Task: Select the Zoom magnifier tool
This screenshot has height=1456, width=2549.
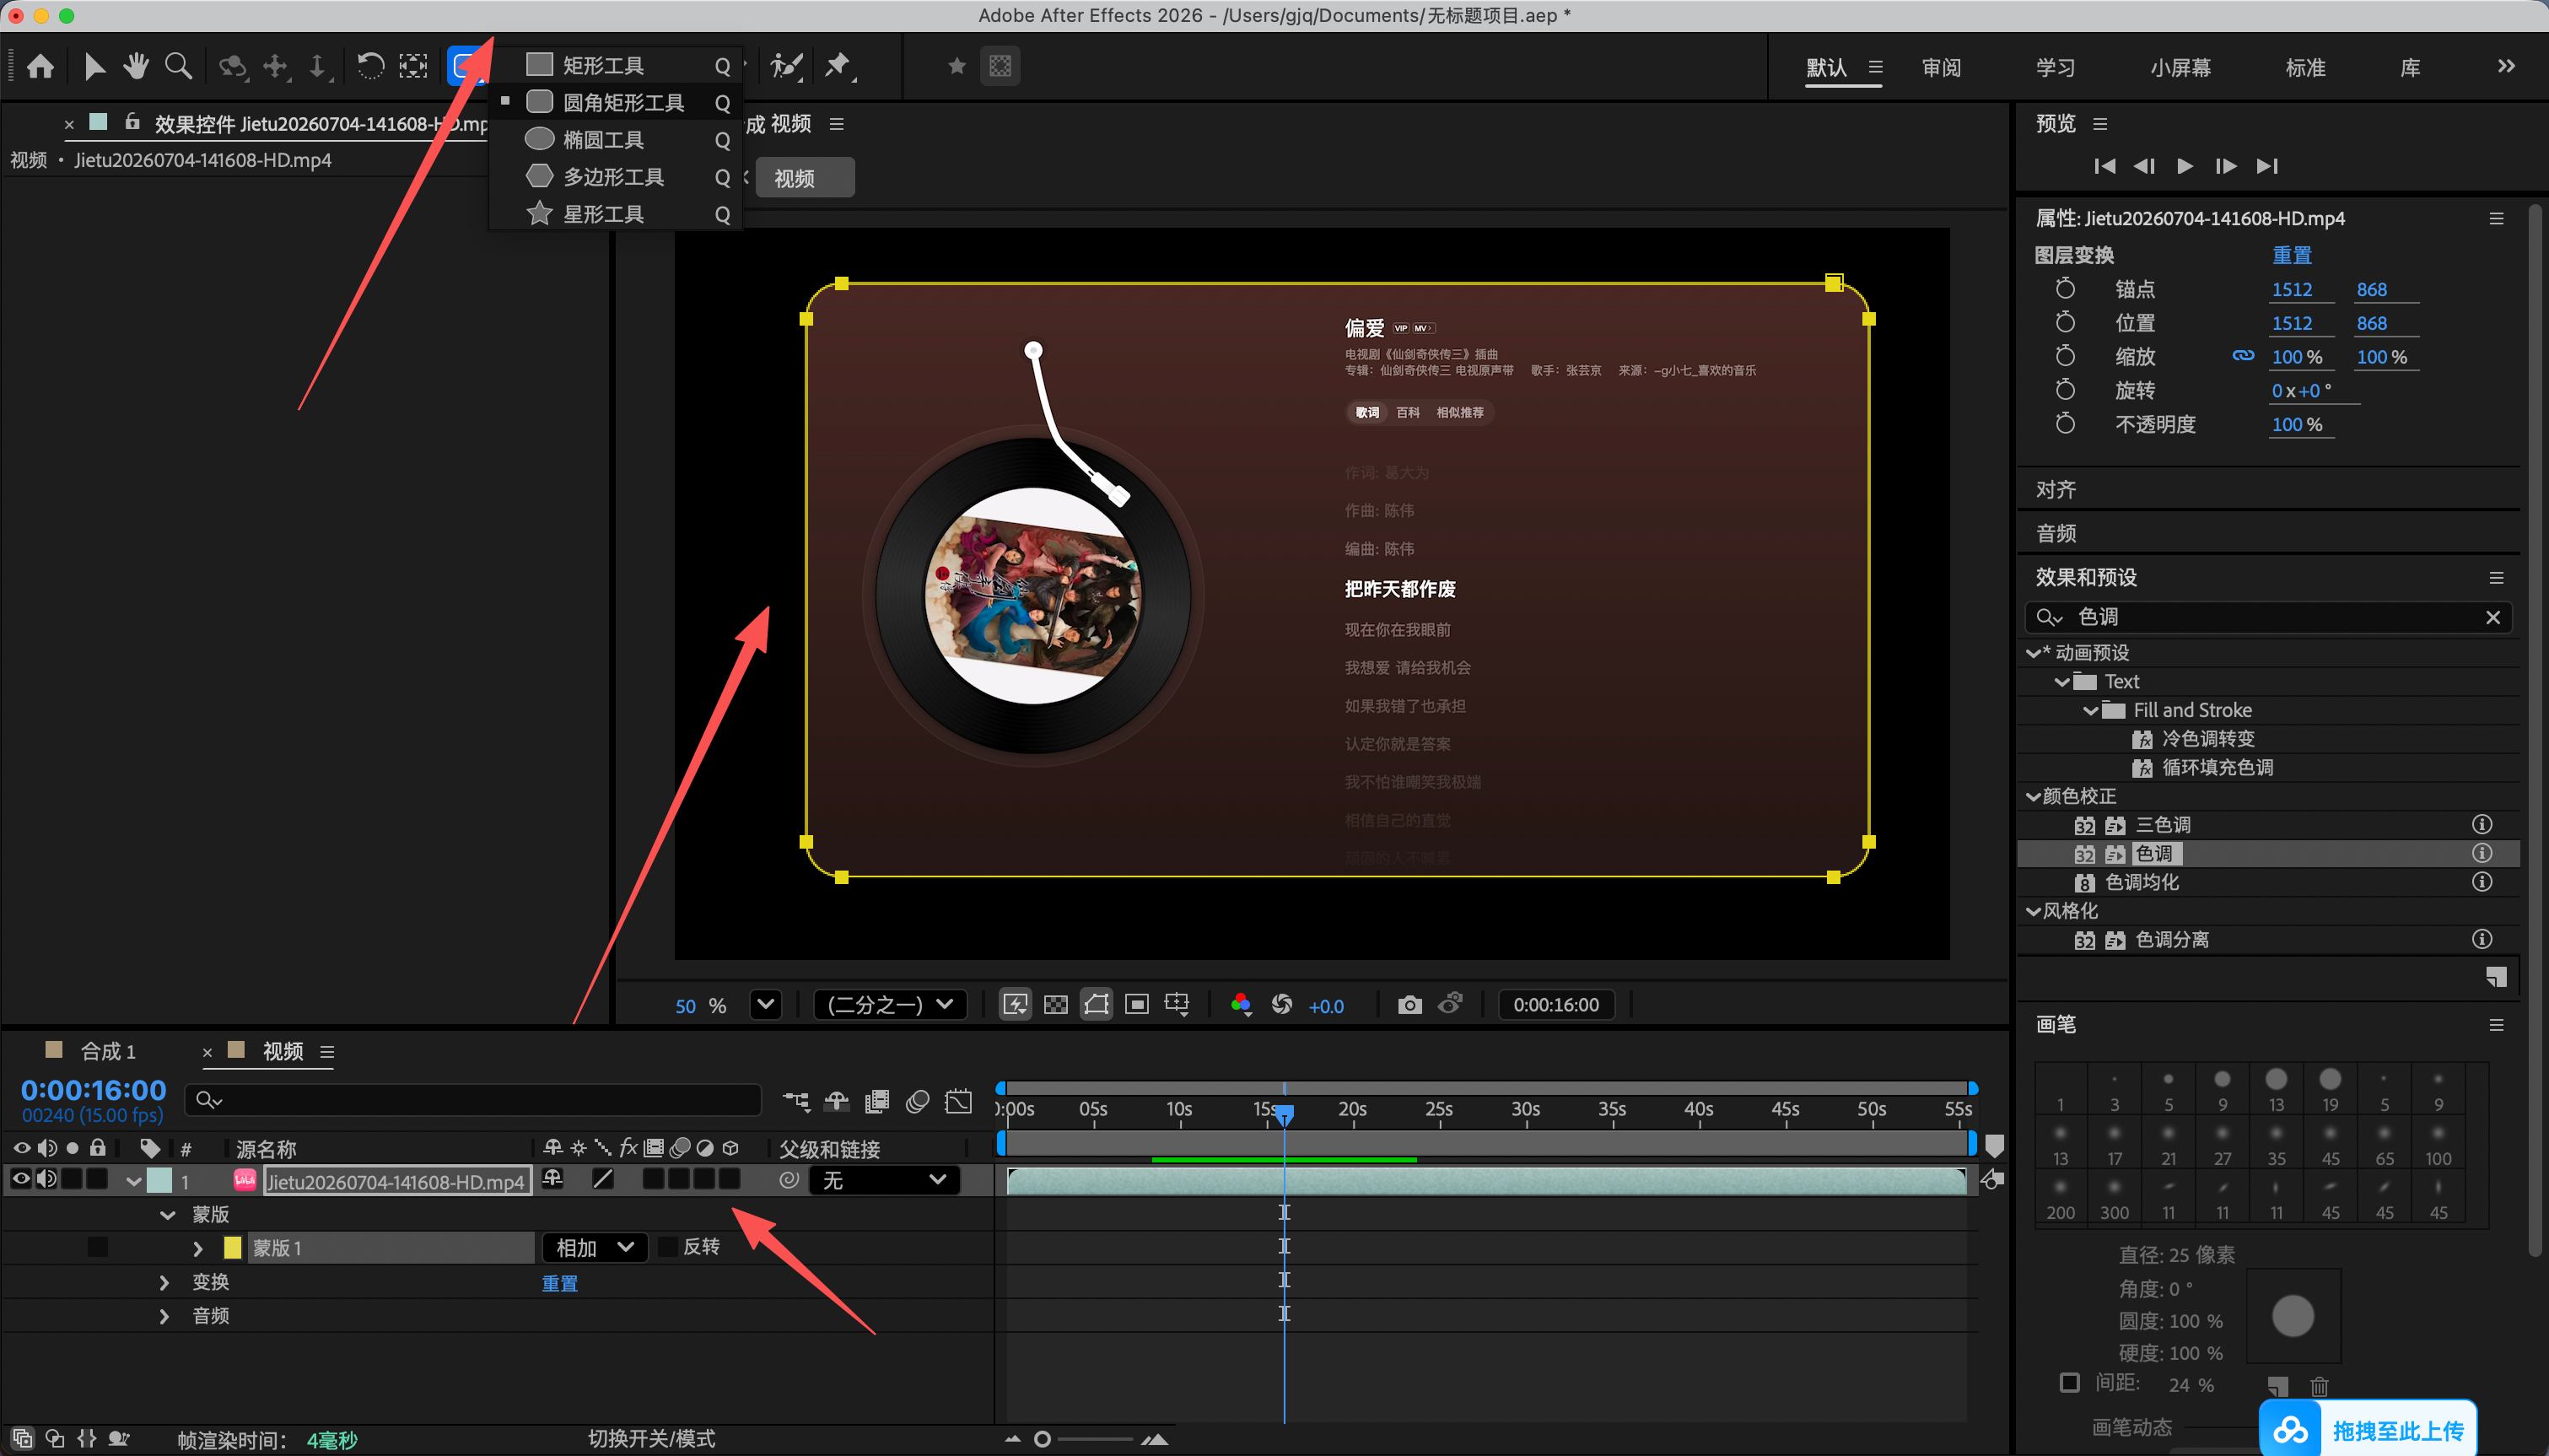Action: pyautogui.click(x=178, y=66)
